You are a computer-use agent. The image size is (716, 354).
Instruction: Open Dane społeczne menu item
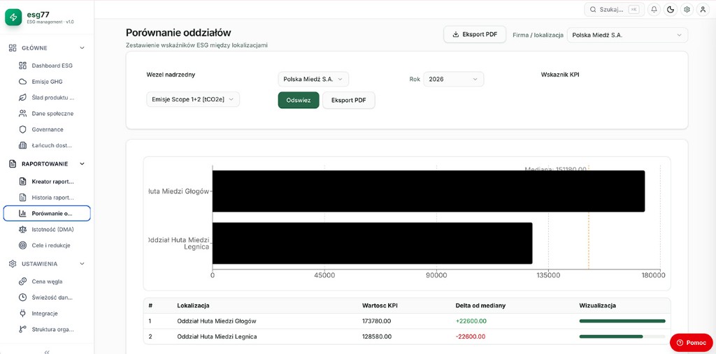click(47, 114)
